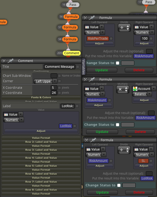
Task: Click Update in Account Balance Formula panel
Action: [x=102, y=132]
